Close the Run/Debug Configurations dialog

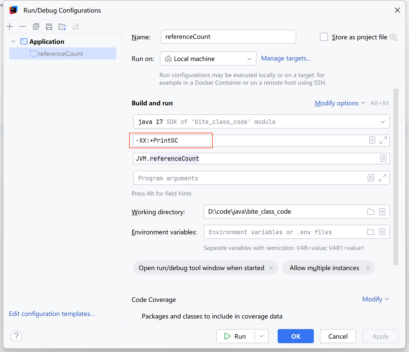(397, 10)
